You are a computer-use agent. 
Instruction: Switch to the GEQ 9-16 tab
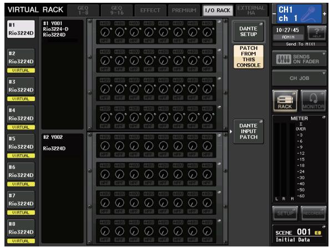[117, 11]
